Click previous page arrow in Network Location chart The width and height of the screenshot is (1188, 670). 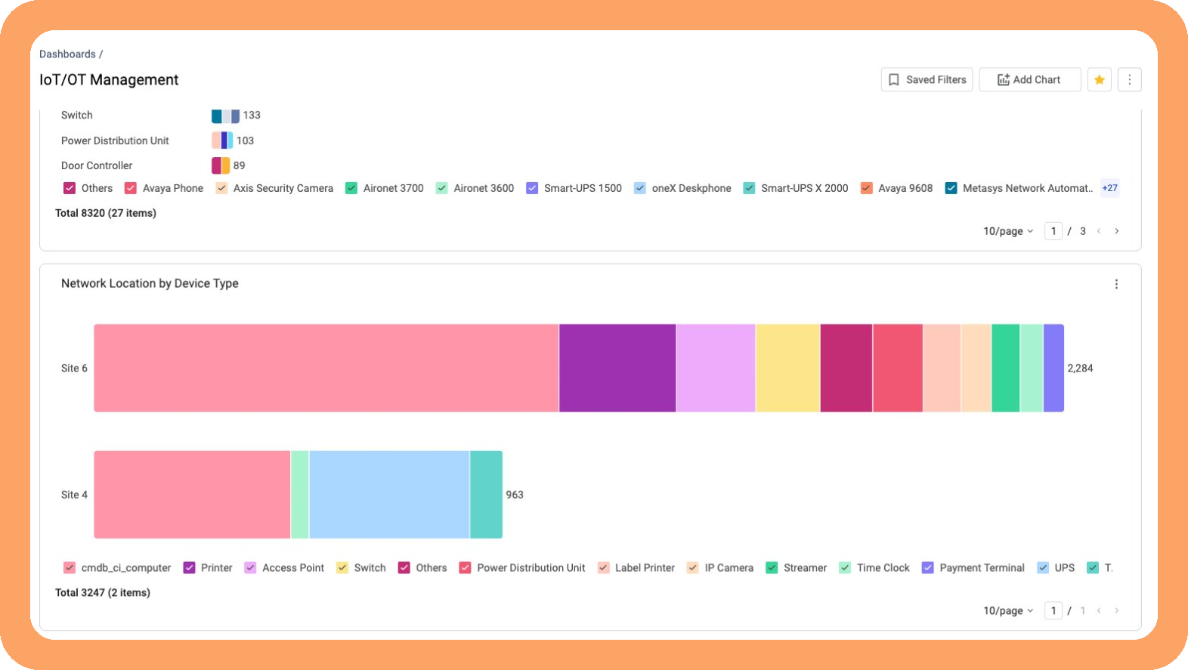[x=1099, y=610]
